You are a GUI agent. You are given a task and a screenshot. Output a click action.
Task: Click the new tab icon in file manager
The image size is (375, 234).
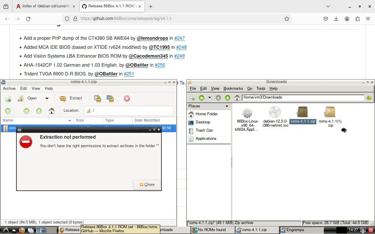[x=192, y=98]
